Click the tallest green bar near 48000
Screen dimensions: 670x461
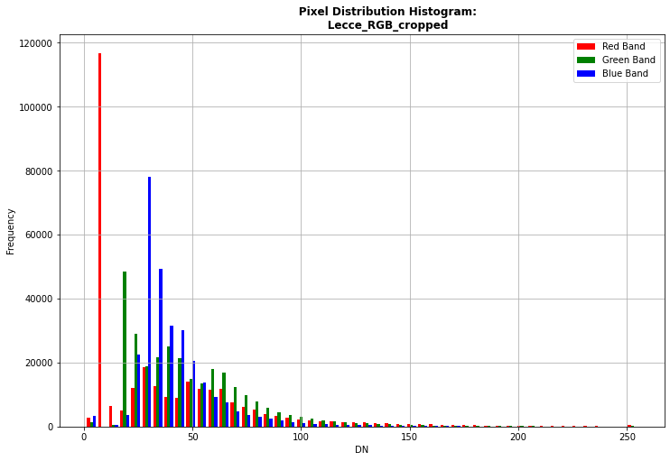(125, 350)
